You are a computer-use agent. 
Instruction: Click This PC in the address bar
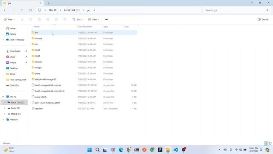click(53, 10)
